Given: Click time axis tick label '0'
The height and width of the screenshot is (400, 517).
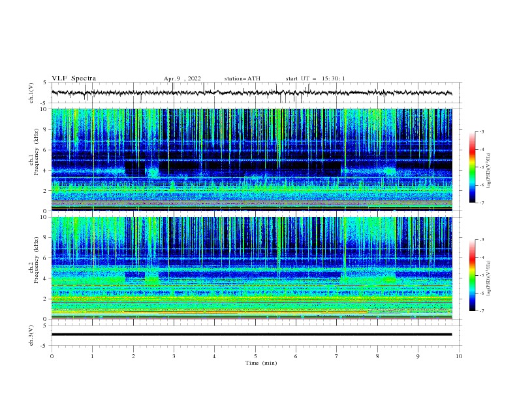Looking at the screenshot, I should [x=52, y=356].
